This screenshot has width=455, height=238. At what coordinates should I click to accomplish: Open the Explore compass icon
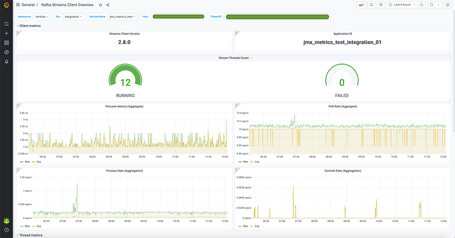tap(6, 52)
